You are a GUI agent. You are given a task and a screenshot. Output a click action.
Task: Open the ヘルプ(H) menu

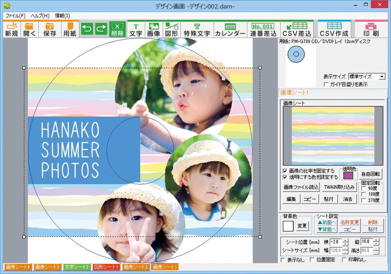coord(40,16)
